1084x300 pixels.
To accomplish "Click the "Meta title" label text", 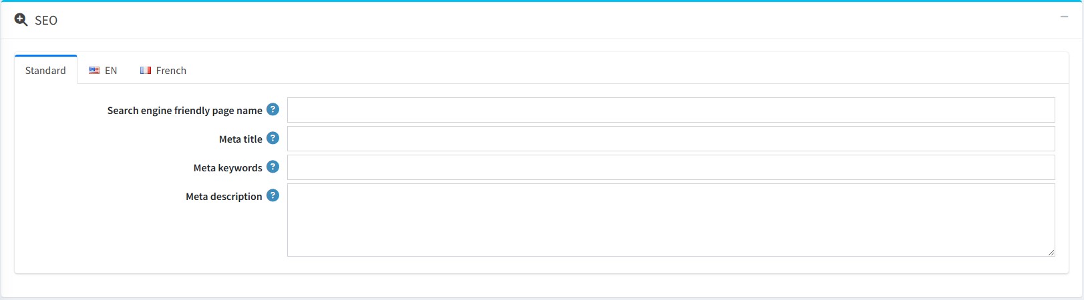I will (x=240, y=139).
